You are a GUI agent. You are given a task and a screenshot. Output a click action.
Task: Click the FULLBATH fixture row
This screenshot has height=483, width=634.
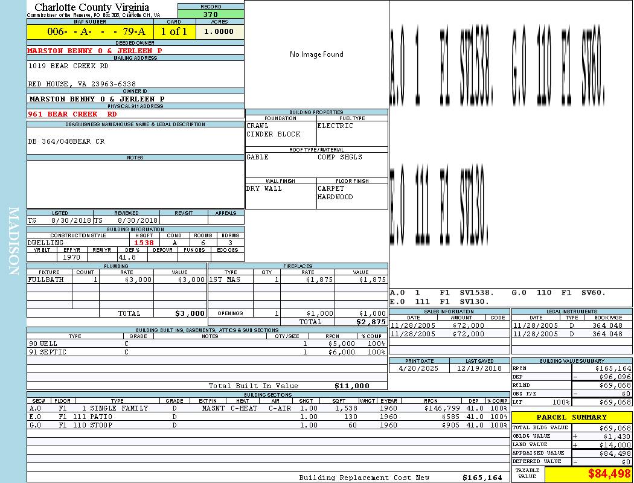117,280
